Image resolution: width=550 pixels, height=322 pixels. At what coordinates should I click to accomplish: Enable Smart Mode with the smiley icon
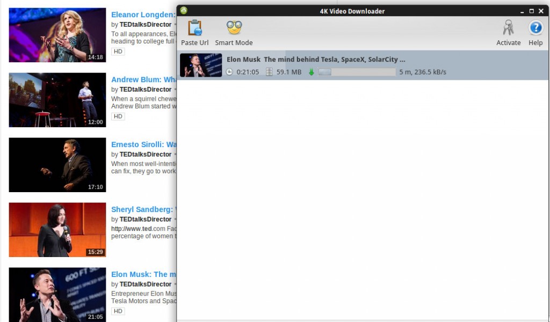tap(234, 27)
